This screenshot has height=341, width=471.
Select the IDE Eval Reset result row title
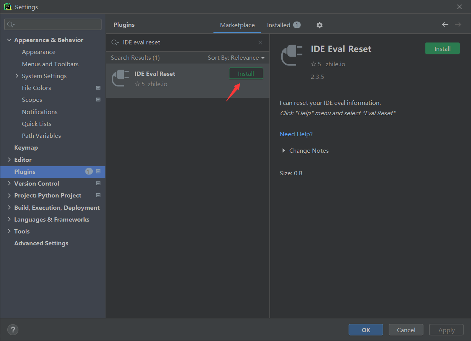coord(155,74)
